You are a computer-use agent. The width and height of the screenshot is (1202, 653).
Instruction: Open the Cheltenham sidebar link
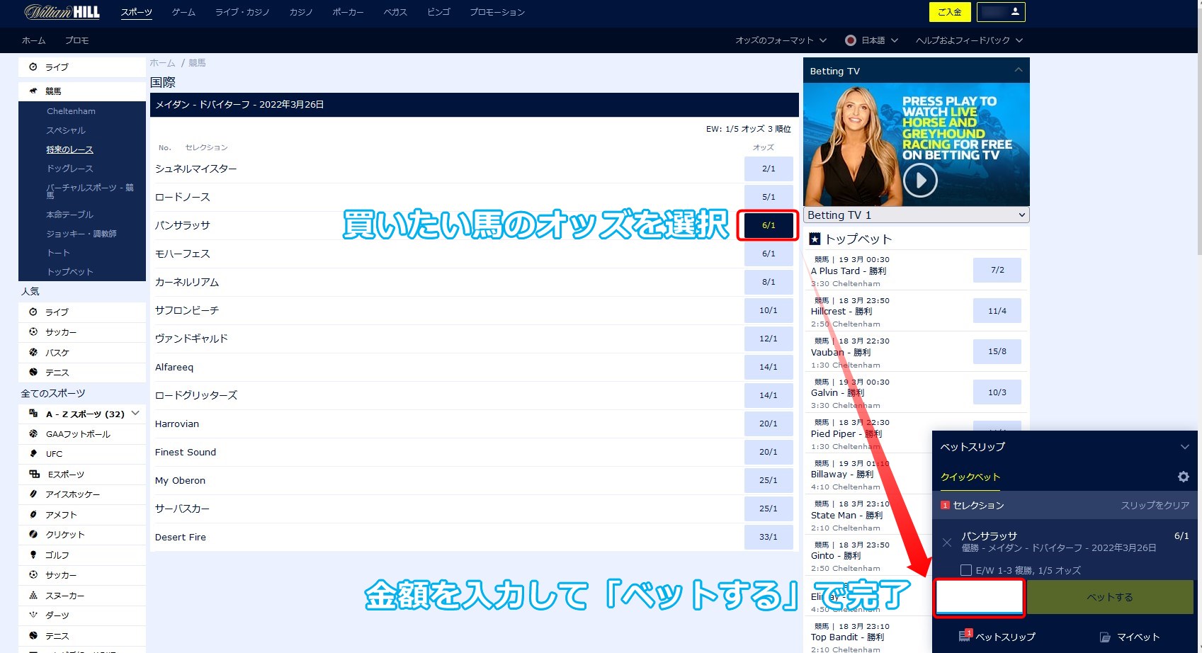point(71,111)
